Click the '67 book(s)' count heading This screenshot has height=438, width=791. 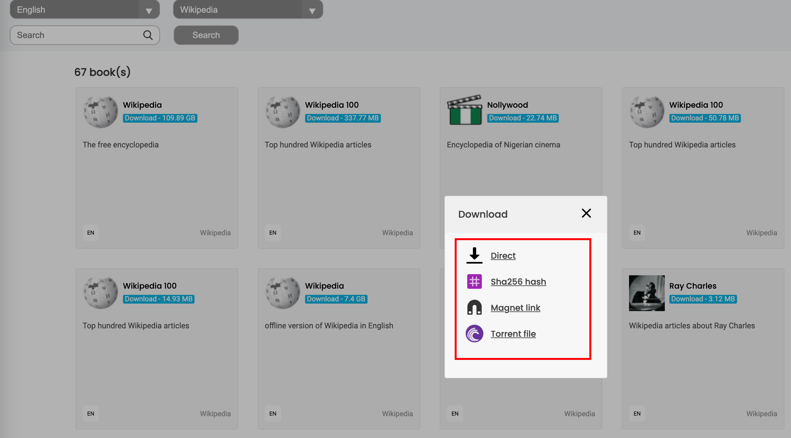pyautogui.click(x=102, y=72)
